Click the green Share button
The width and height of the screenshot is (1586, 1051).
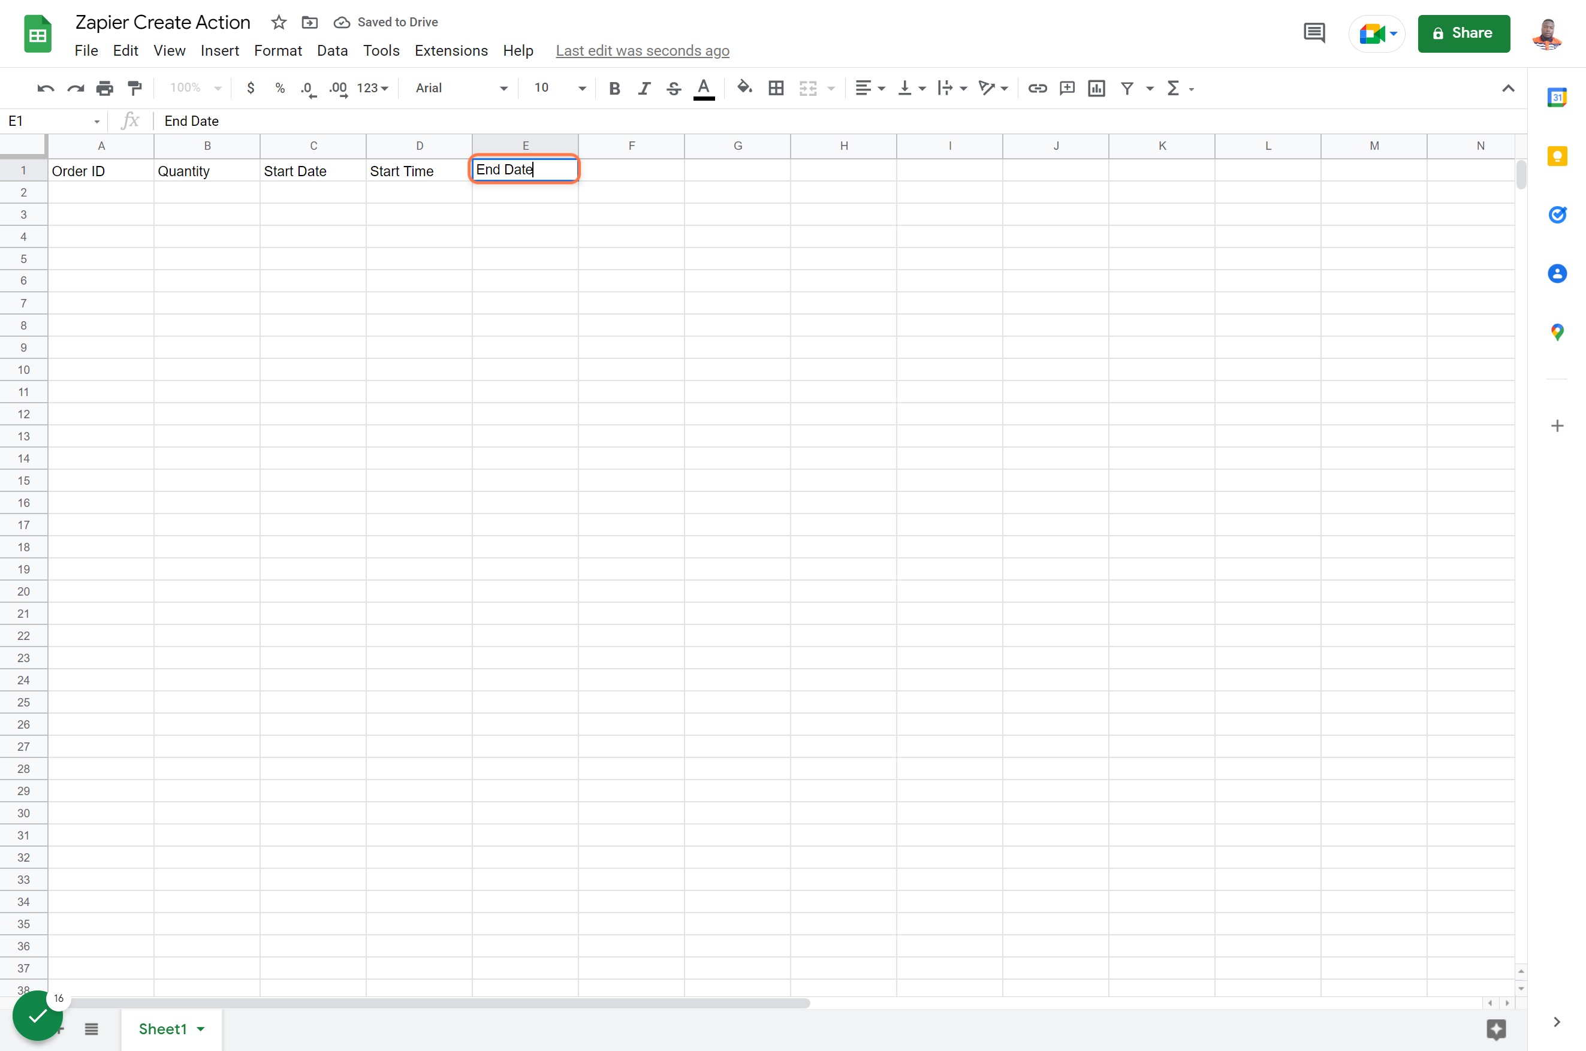[1463, 33]
